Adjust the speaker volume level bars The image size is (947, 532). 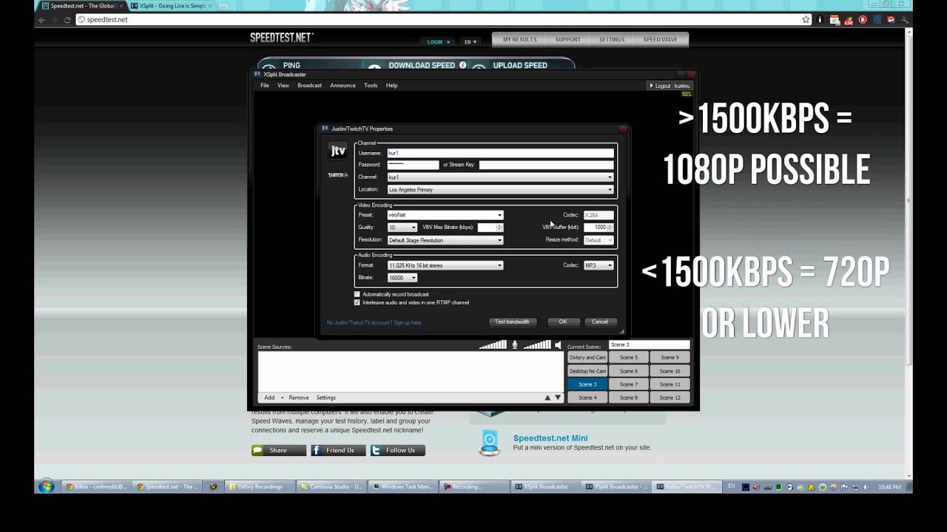click(537, 345)
